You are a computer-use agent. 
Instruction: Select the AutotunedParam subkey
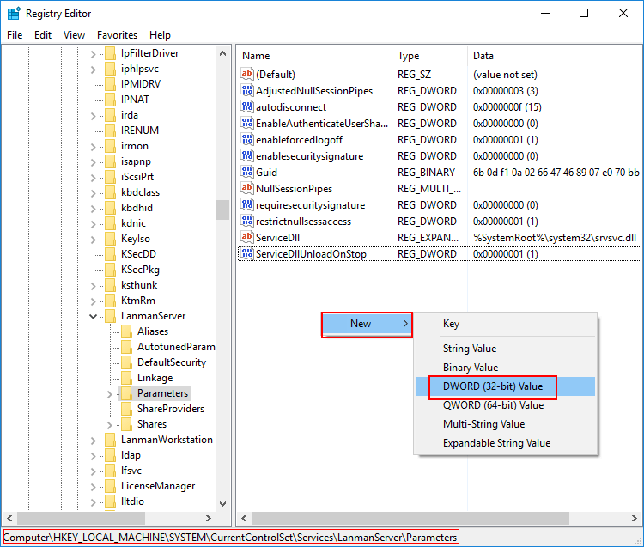176,347
